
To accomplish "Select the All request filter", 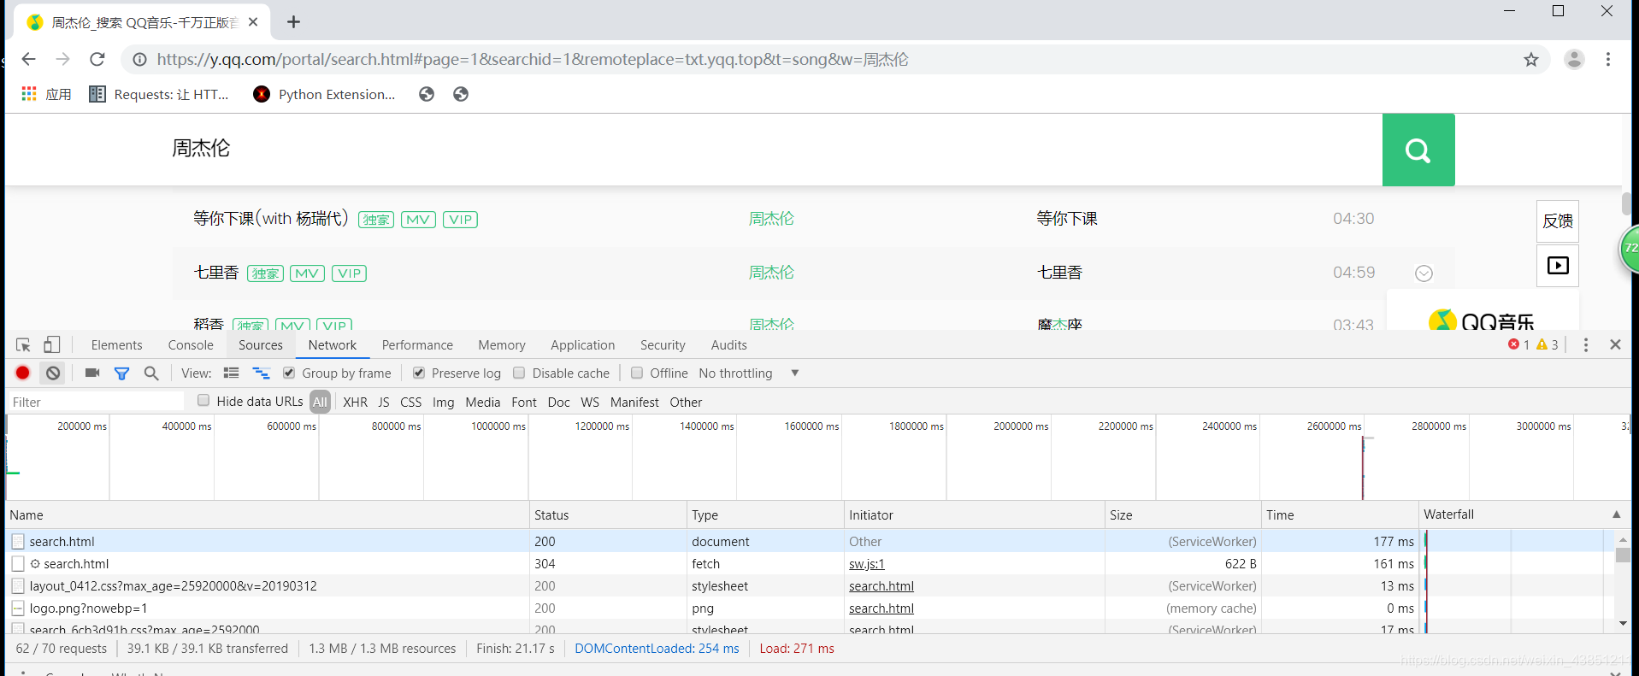I will [x=320, y=402].
